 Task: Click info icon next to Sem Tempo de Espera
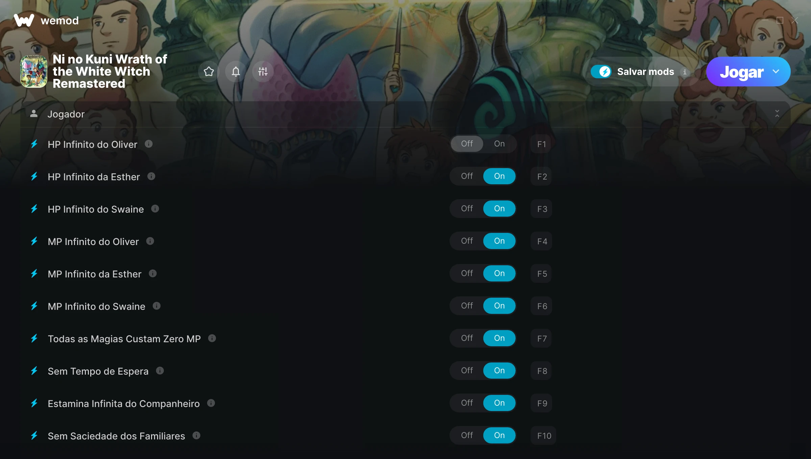160,371
